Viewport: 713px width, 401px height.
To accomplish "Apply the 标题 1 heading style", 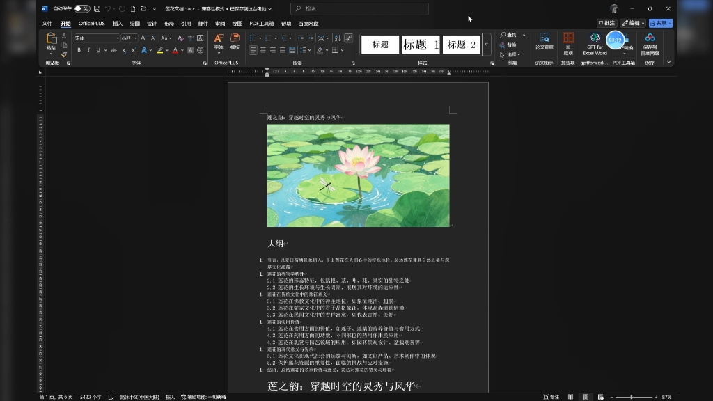I will click(421, 45).
